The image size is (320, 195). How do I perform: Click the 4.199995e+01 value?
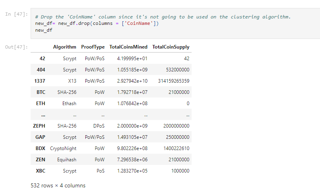coord(132,59)
